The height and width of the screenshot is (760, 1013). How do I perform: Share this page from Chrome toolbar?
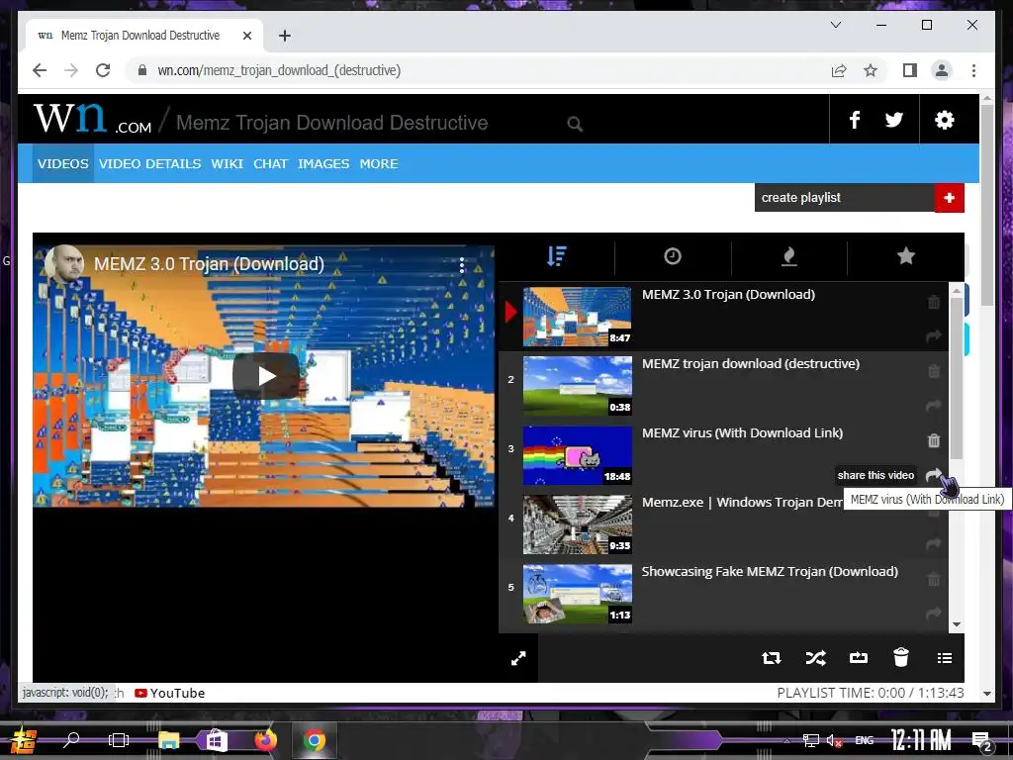pos(839,70)
